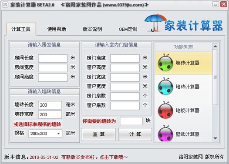Click the 功能列表 scrollbar thumb
The image size is (229, 164).
coord(215,77)
